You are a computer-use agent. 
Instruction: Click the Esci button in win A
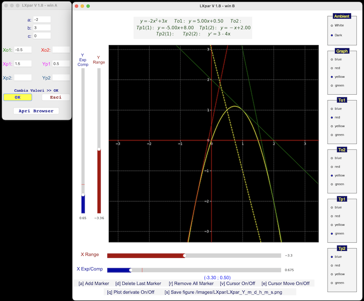(56, 97)
